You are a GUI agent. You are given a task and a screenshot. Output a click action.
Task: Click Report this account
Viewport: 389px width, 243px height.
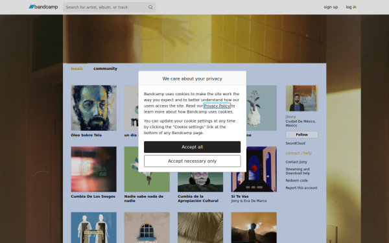pyautogui.click(x=301, y=188)
